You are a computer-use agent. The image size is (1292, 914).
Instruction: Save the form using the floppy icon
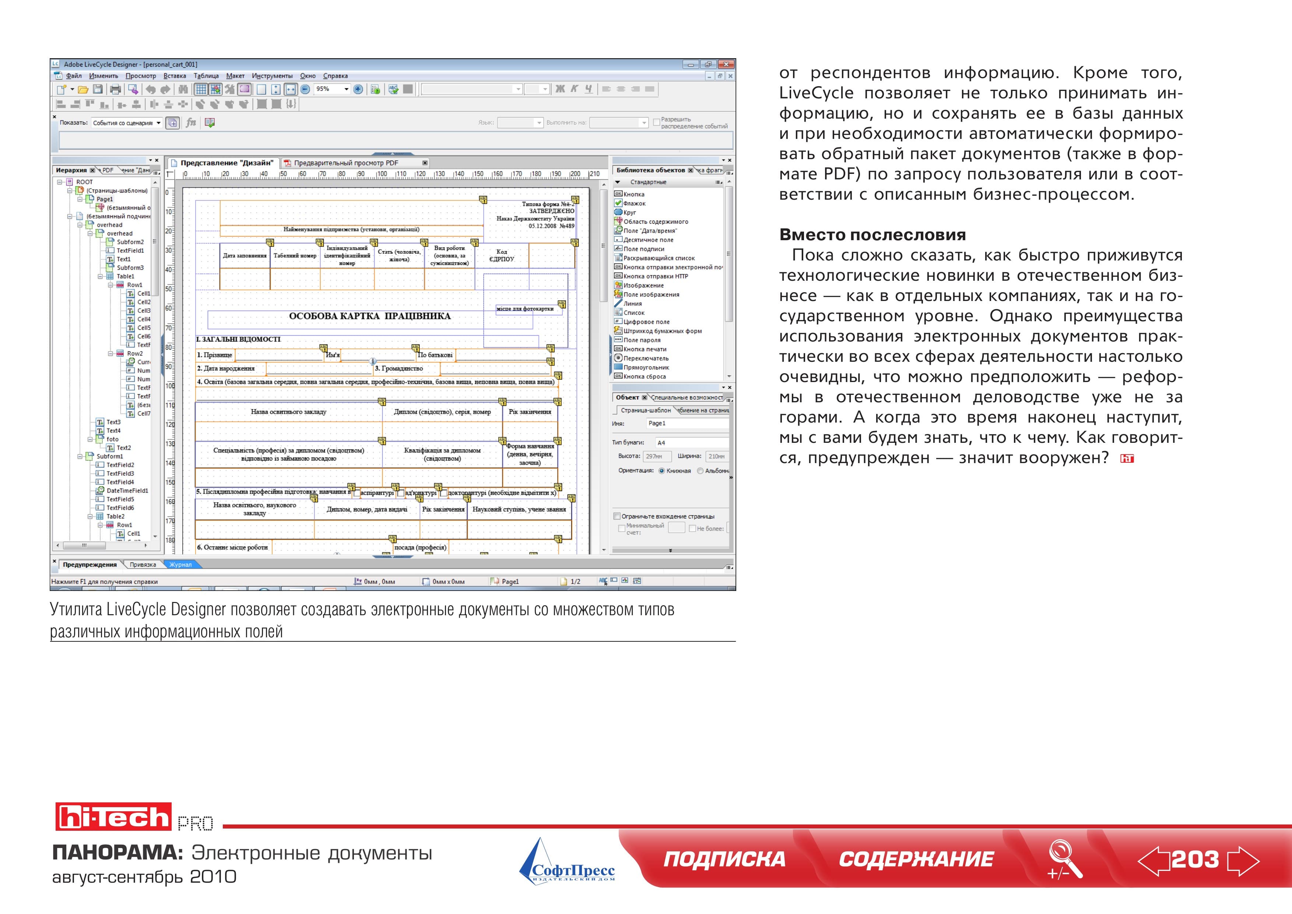[x=97, y=89]
